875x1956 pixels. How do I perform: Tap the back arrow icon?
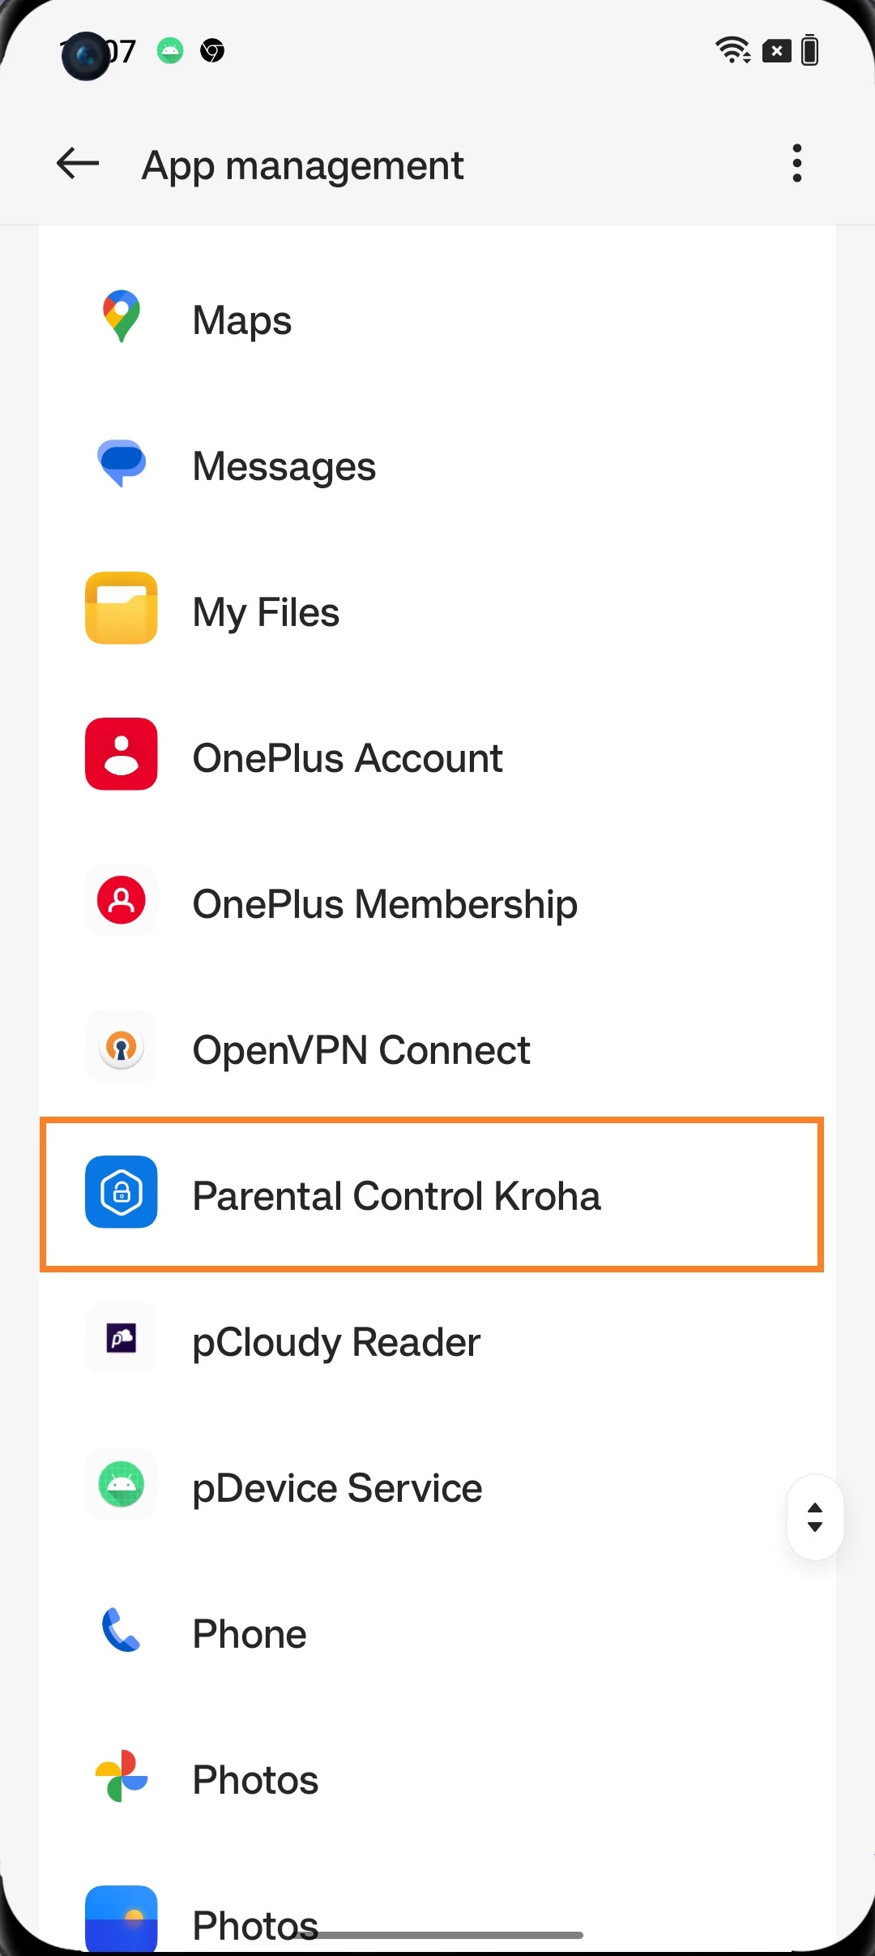click(x=78, y=164)
